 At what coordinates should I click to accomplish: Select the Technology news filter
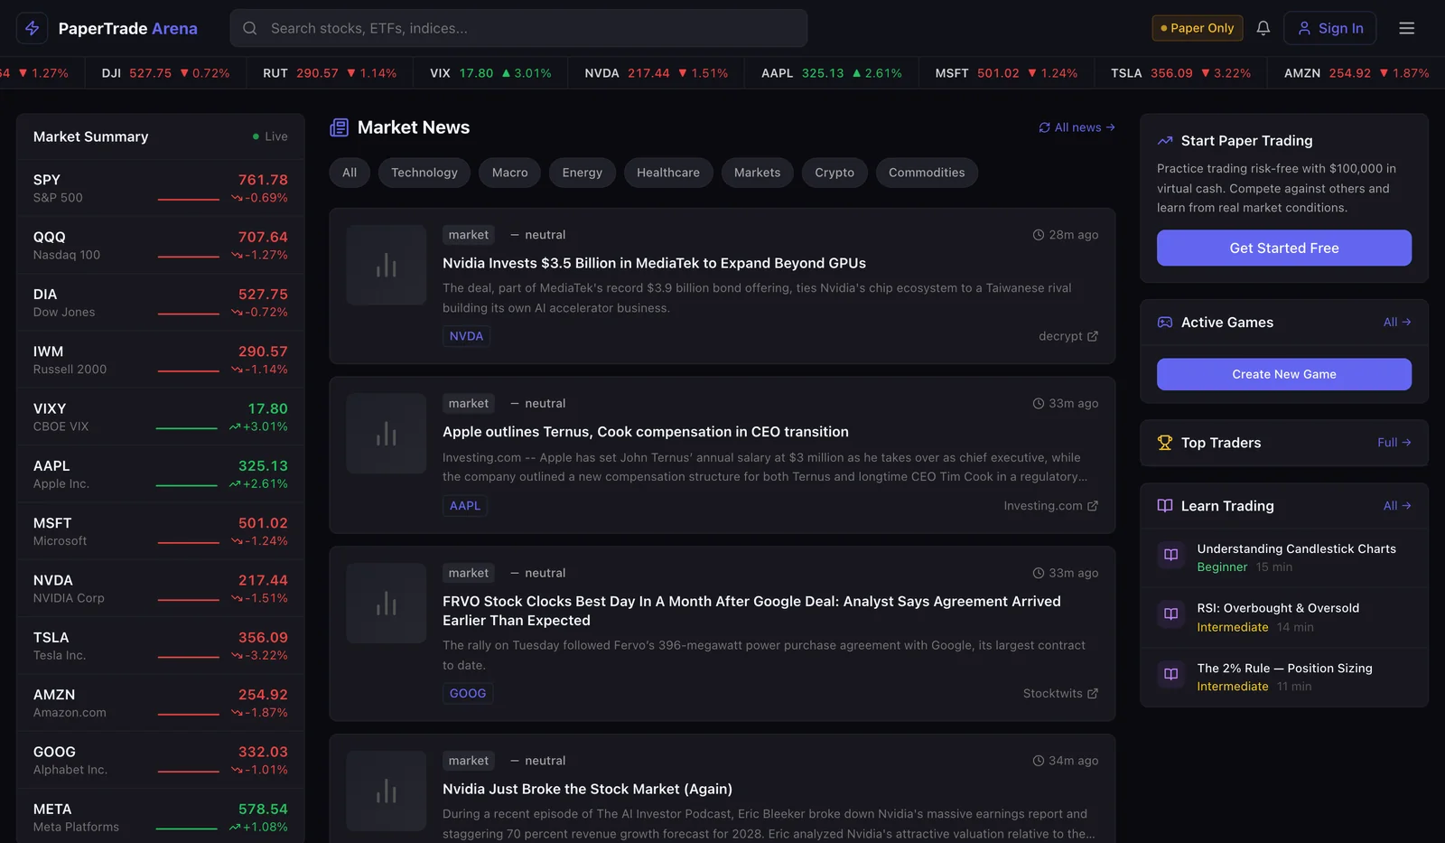[424, 173]
